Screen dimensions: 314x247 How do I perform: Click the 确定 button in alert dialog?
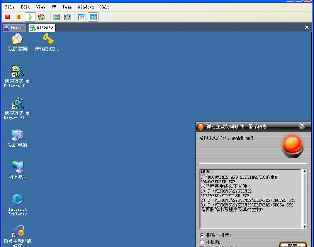click(x=293, y=245)
